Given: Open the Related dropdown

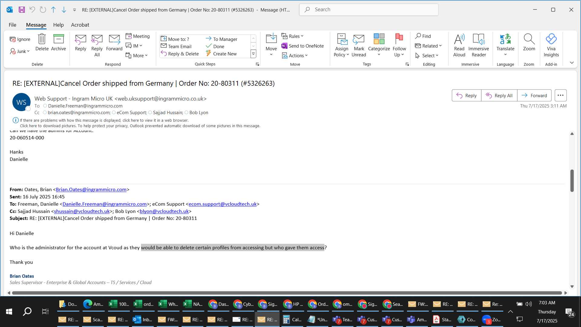Looking at the screenshot, I should coord(428,46).
